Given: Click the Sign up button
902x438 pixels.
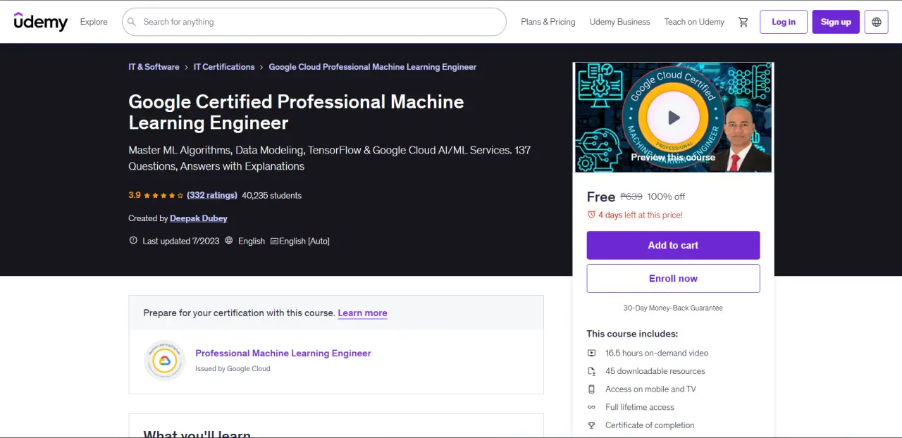Looking at the screenshot, I should coord(836,22).
